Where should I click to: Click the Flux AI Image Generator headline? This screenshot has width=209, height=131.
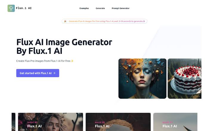[x=64, y=47]
